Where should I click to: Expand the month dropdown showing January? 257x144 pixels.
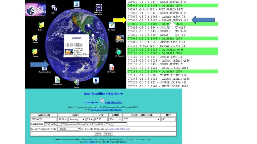[77, 119]
